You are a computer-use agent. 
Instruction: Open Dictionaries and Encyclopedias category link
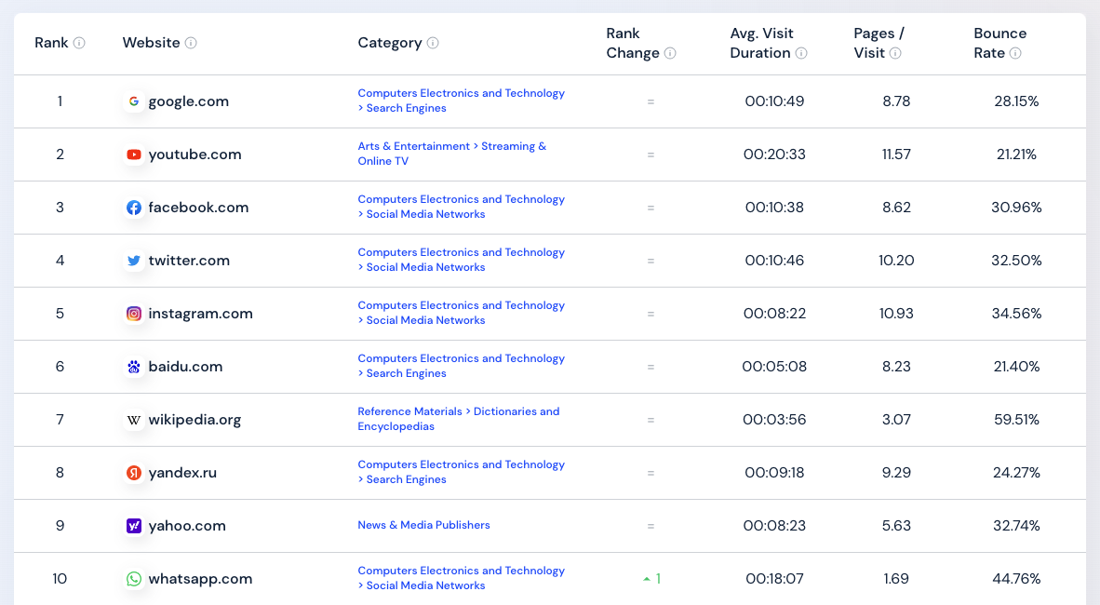click(x=459, y=419)
